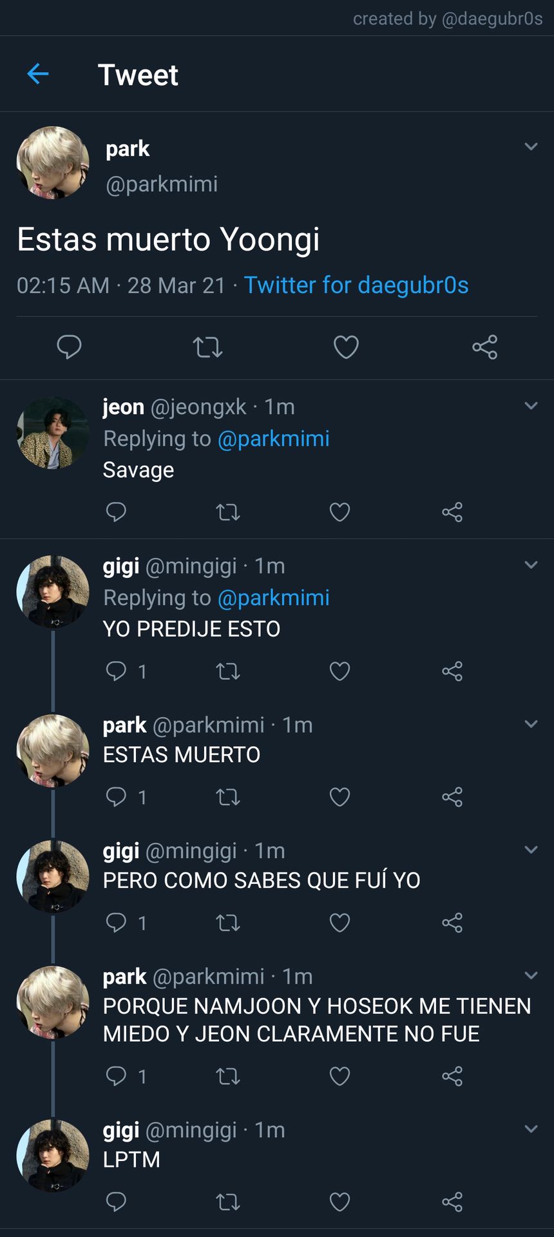Retweet the main 'Estas muerto Yoongi' tweet
554x1237 pixels.
[207, 347]
